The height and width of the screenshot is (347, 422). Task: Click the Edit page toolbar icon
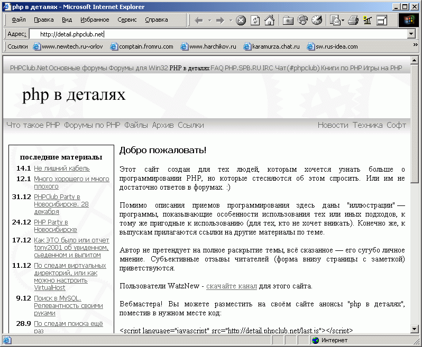pos(368,21)
